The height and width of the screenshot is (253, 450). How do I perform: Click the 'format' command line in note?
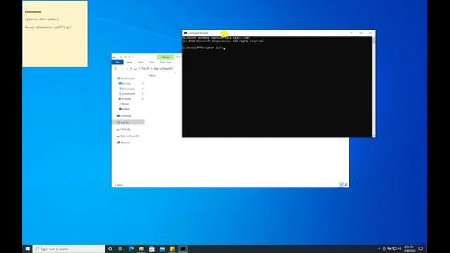click(x=48, y=27)
